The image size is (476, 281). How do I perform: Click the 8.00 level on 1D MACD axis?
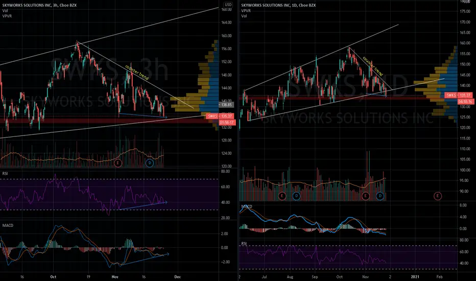click(x=463, y=205)
